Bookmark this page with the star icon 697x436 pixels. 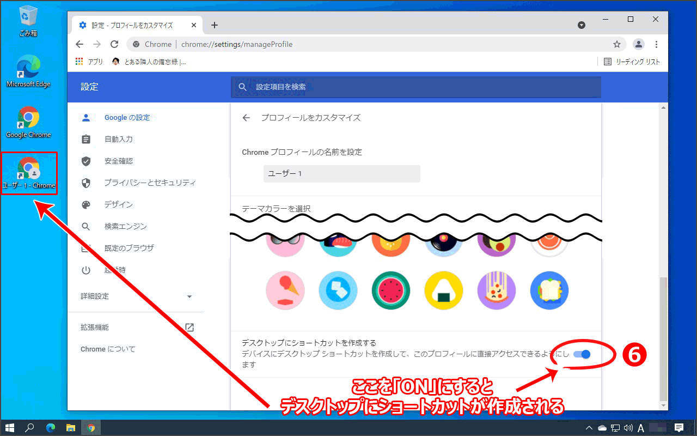[616, 44]
